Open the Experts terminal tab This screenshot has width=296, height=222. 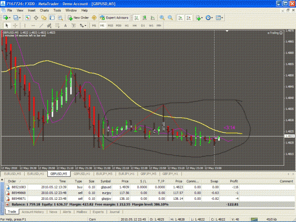[98, 212]
